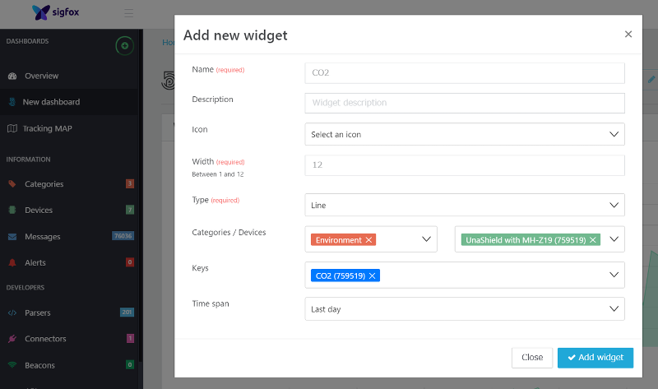Open the Time span Last day dropdown
658x389 pixels.
465,309
